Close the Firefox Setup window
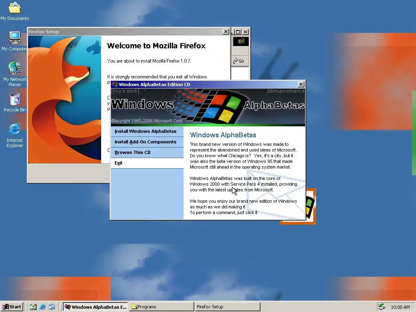Screen dimensions: 416x312 point(226,32)
